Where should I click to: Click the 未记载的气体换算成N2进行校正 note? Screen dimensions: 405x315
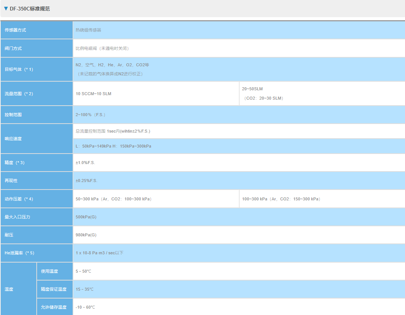click(x=110, y=74)
